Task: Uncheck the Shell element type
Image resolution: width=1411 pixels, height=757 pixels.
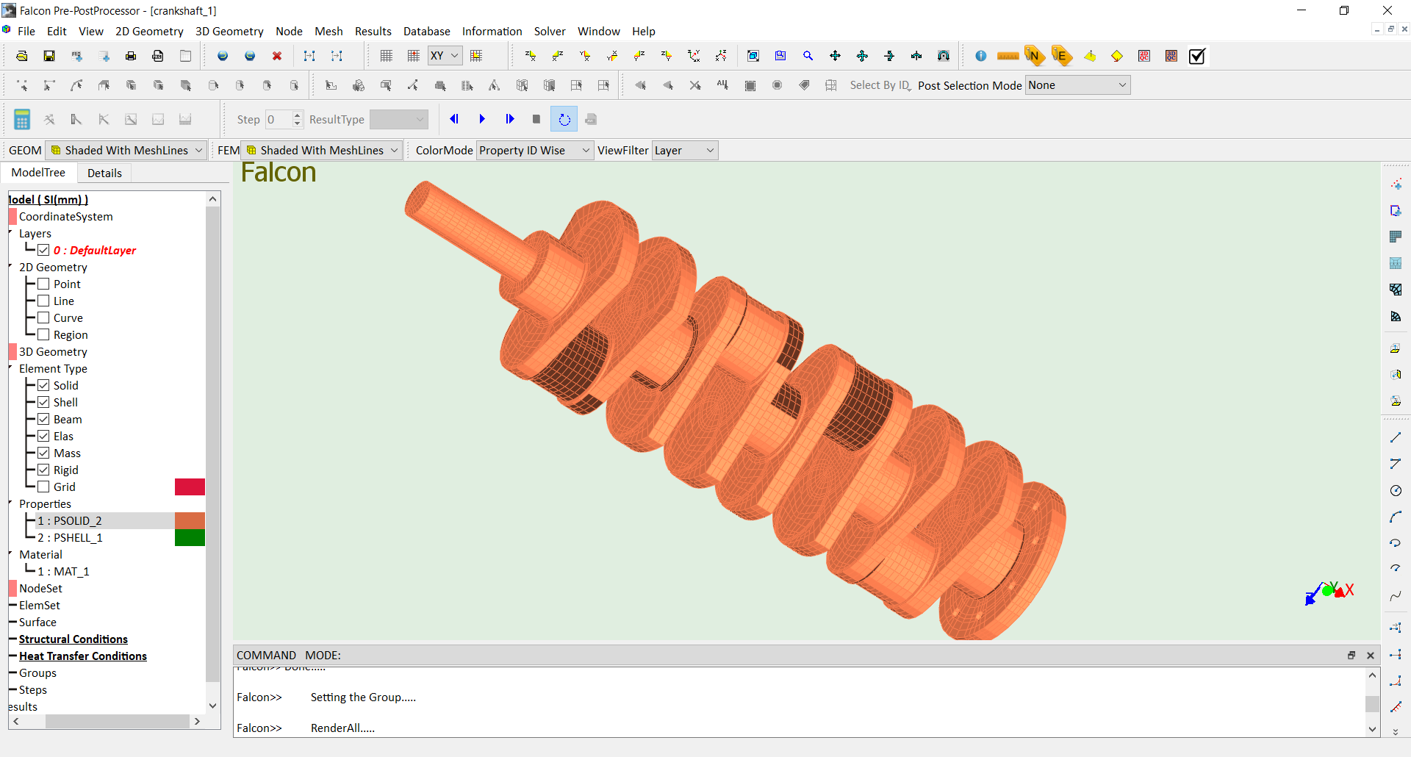Action: tap(43, 402)
